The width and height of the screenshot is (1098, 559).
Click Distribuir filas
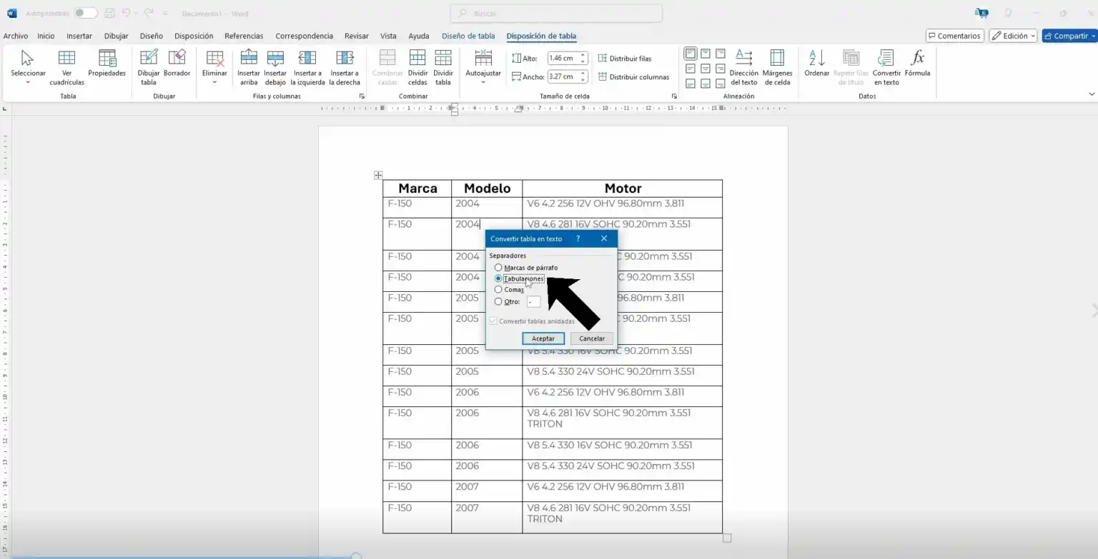[625, 59]
